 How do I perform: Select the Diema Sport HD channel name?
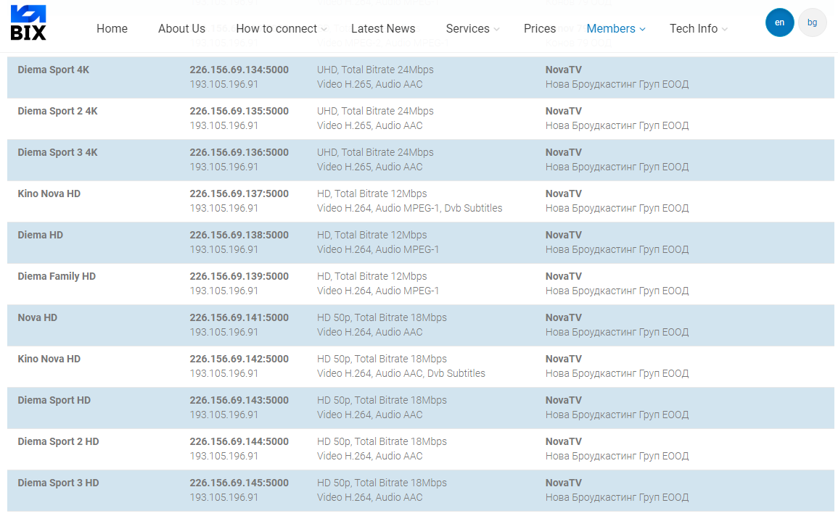pos(54,400)
